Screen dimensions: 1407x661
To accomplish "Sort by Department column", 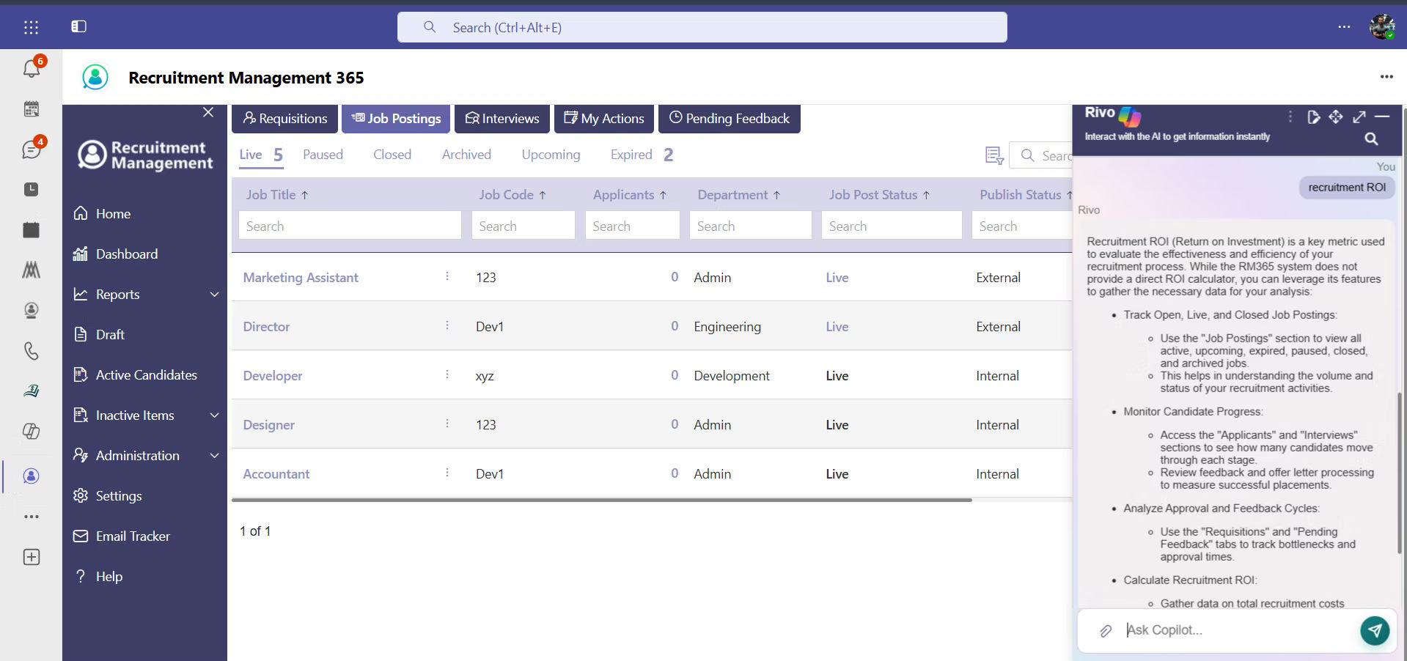I will (739, 195).
